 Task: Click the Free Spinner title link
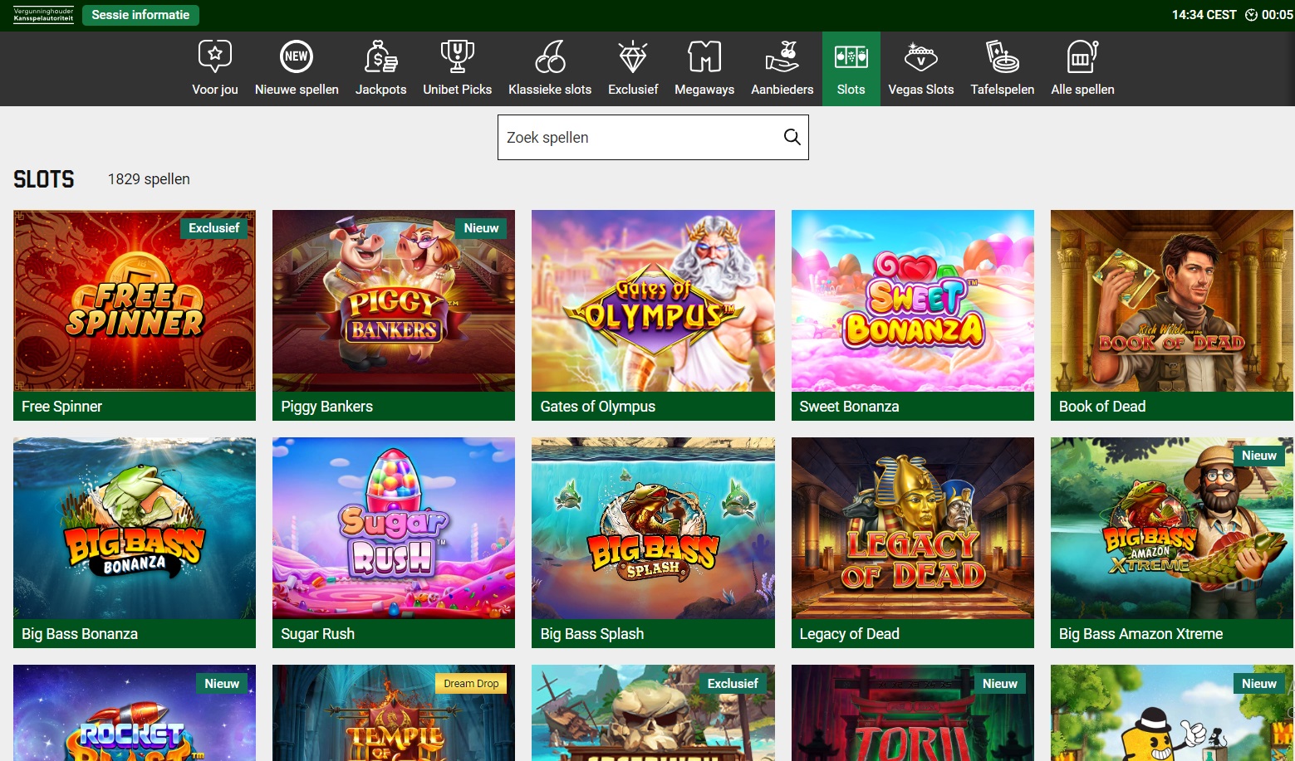click(x=61, y=407)
